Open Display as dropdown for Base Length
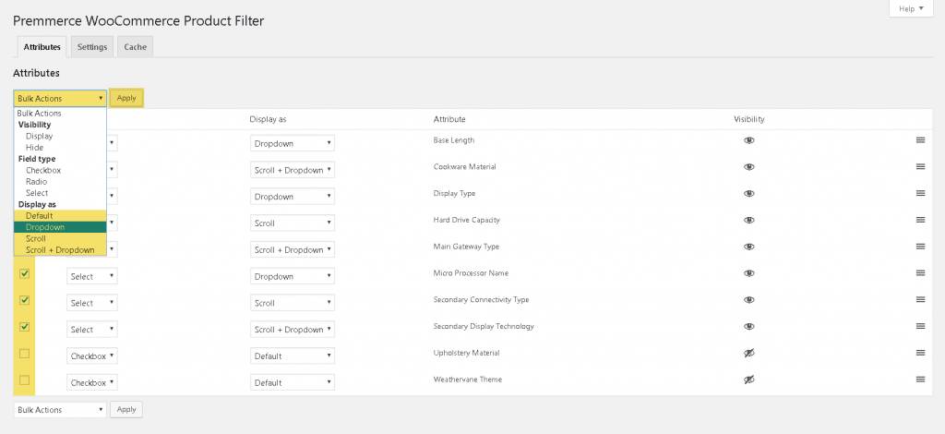945x434 pixels. (x=293, y=143)
